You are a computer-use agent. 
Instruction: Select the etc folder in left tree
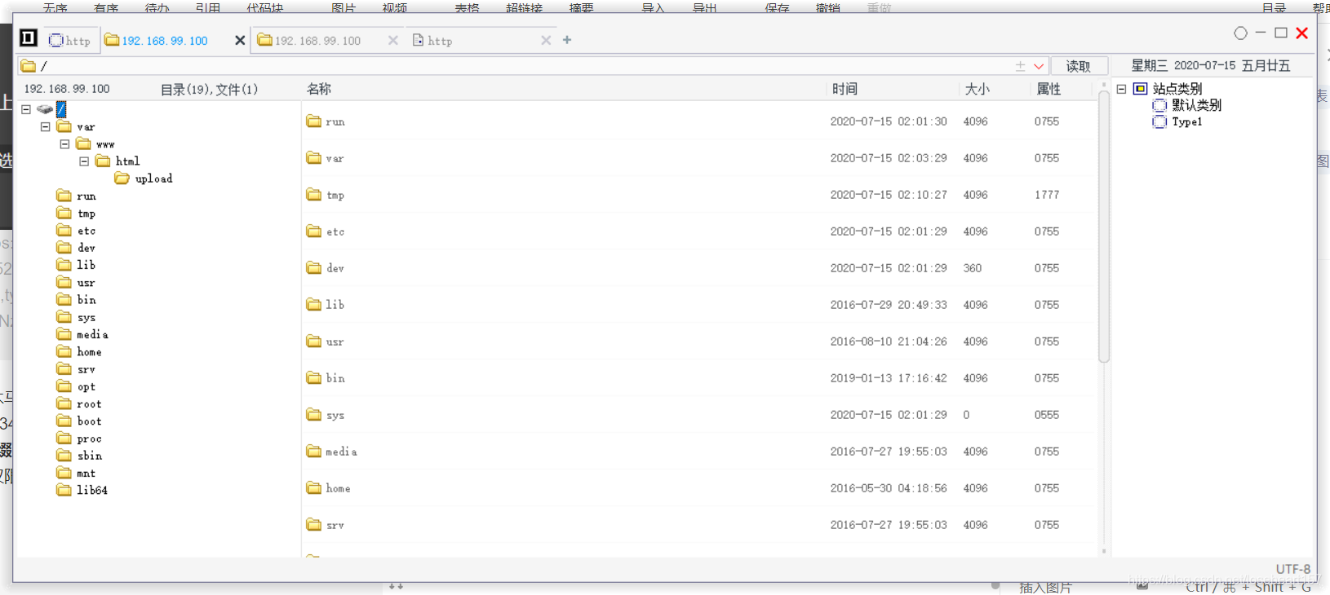pyautogui.click(x=86, y=231)
